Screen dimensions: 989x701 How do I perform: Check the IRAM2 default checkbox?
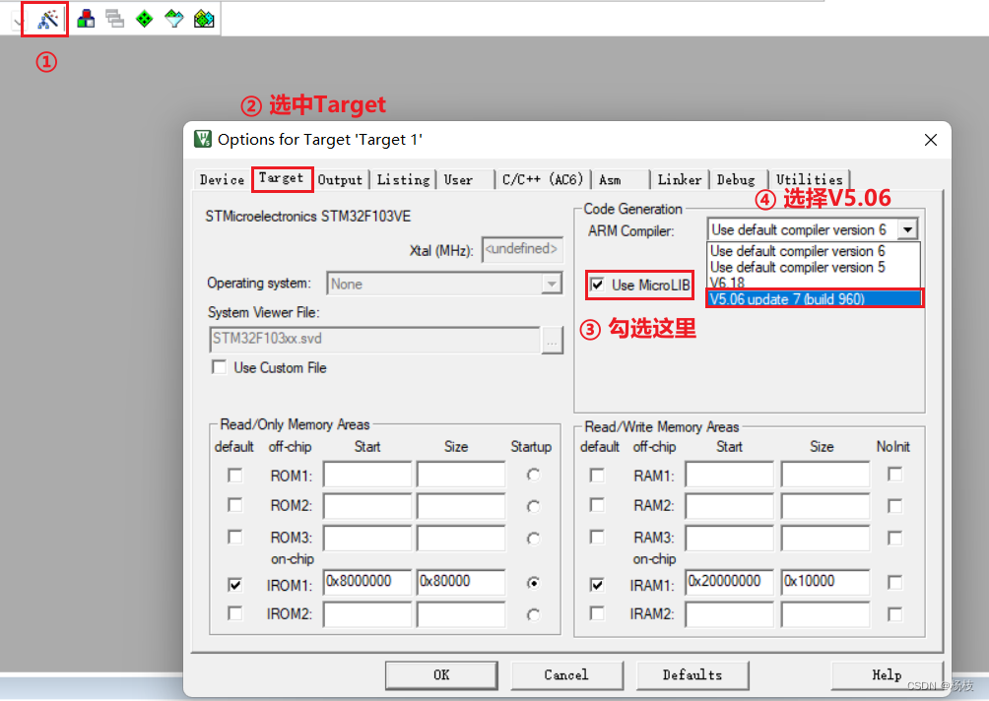click(597, 612)
